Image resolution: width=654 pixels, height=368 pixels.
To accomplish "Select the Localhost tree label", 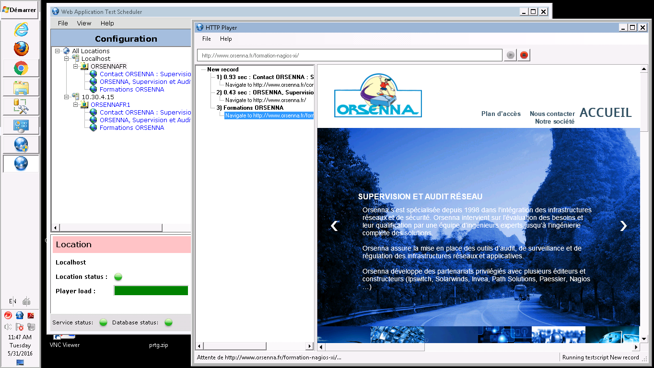I will (96, 58).
